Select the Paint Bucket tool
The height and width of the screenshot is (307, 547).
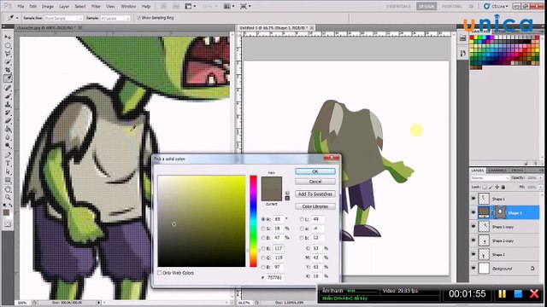pyautogui.click(x=8, y=129)
